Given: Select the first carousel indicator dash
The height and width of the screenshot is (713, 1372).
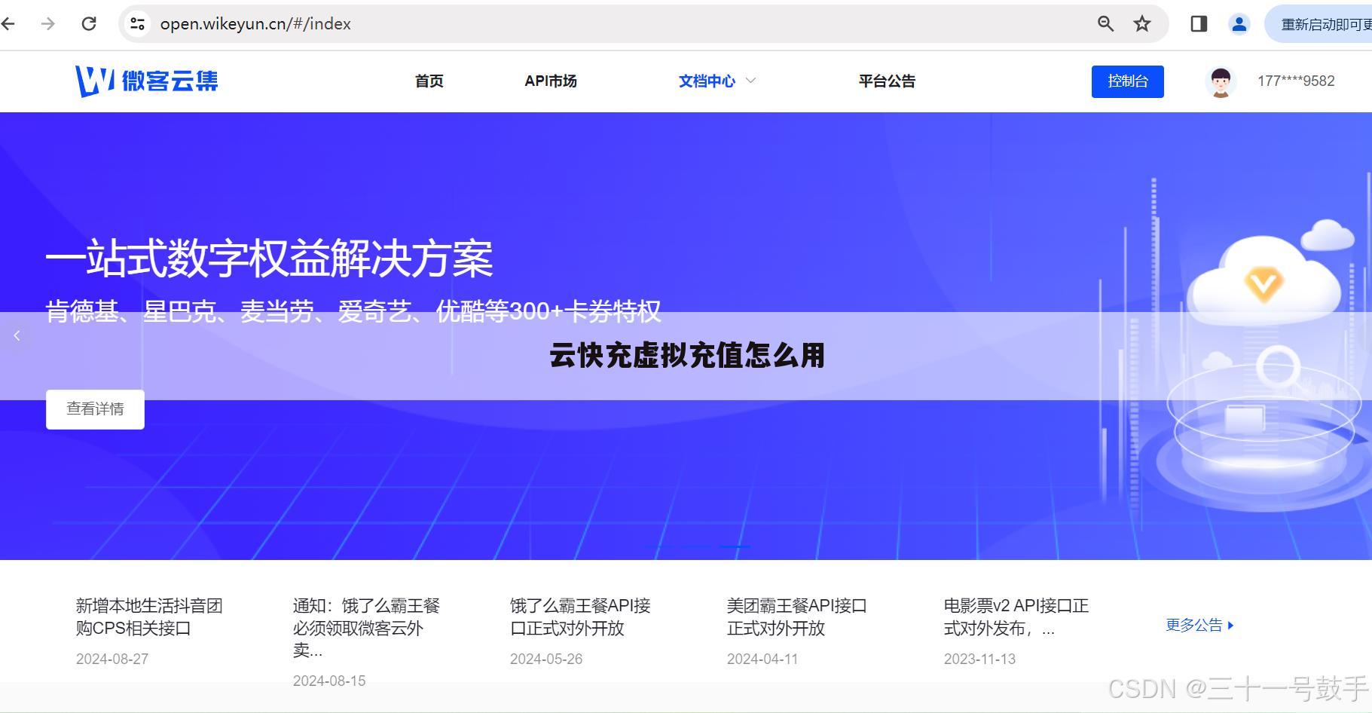Looking at the screenshot, I should (x=659, y=546).
